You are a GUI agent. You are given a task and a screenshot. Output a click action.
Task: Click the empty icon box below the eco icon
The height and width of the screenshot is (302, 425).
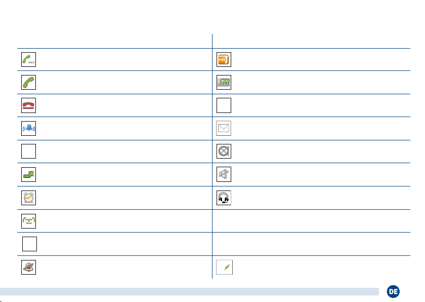click(224, 105)
